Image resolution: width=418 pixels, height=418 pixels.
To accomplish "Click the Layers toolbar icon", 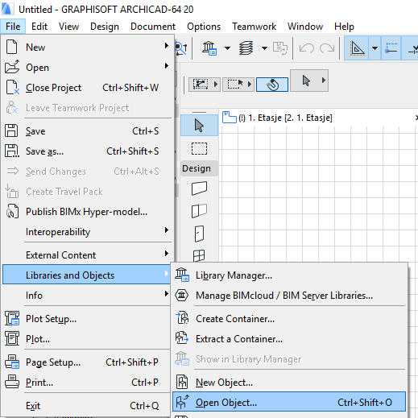I will tap(246, 48).
